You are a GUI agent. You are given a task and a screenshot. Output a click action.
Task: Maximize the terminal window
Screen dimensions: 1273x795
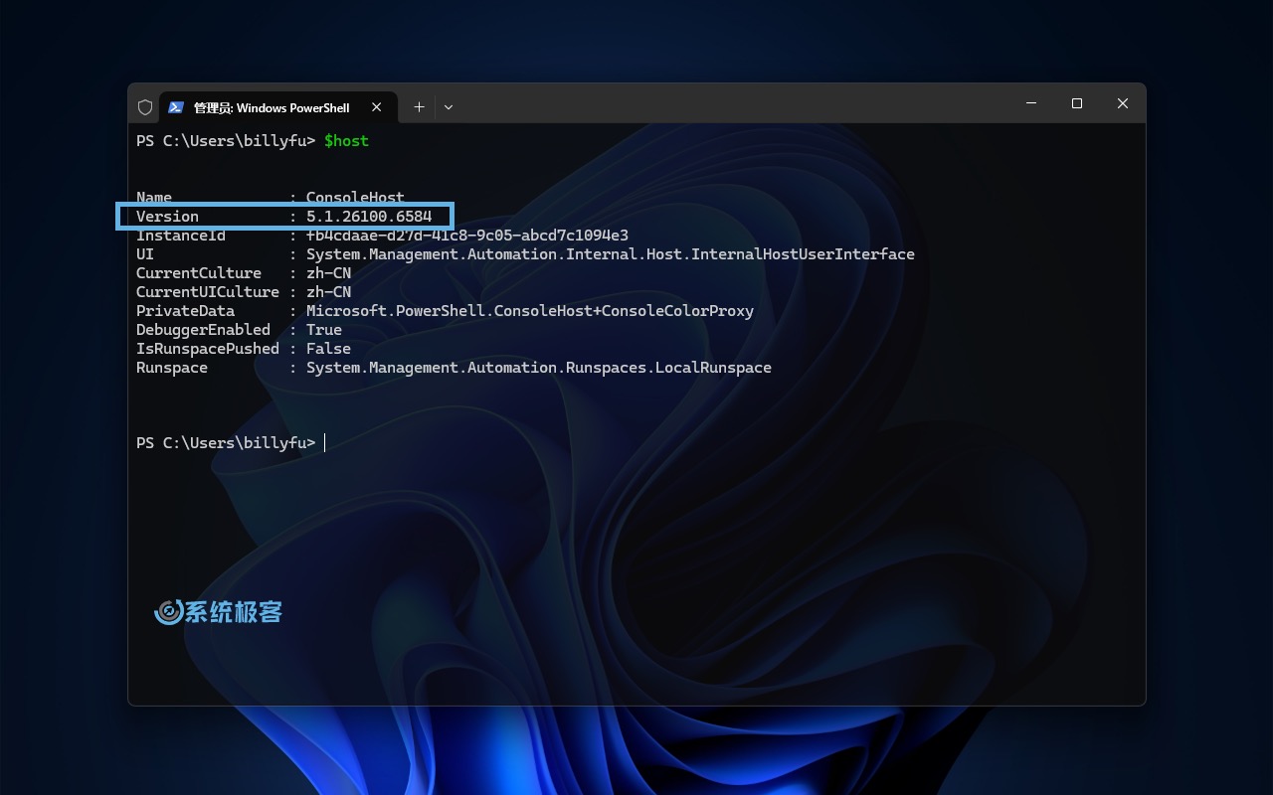pos(1076,103)
